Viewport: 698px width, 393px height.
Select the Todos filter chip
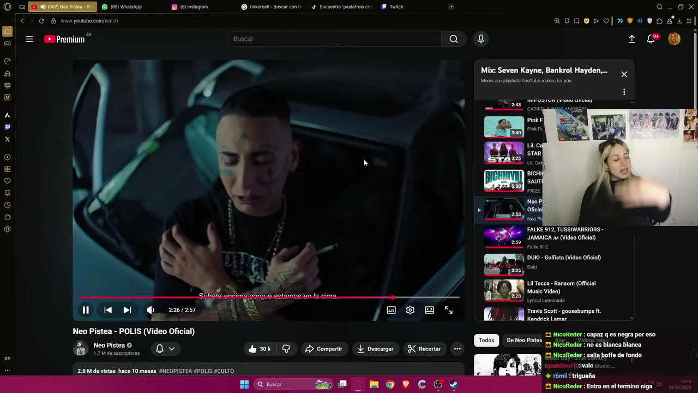(486, 340)
